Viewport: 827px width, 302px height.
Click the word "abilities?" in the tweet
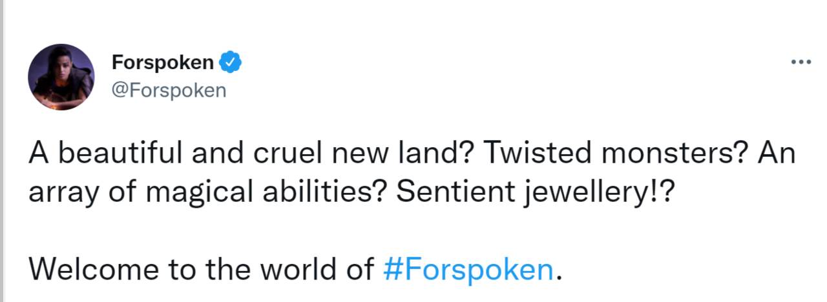[x=303, y=193]
